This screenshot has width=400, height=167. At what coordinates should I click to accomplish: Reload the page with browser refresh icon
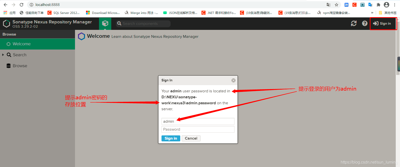coord(21,5)
